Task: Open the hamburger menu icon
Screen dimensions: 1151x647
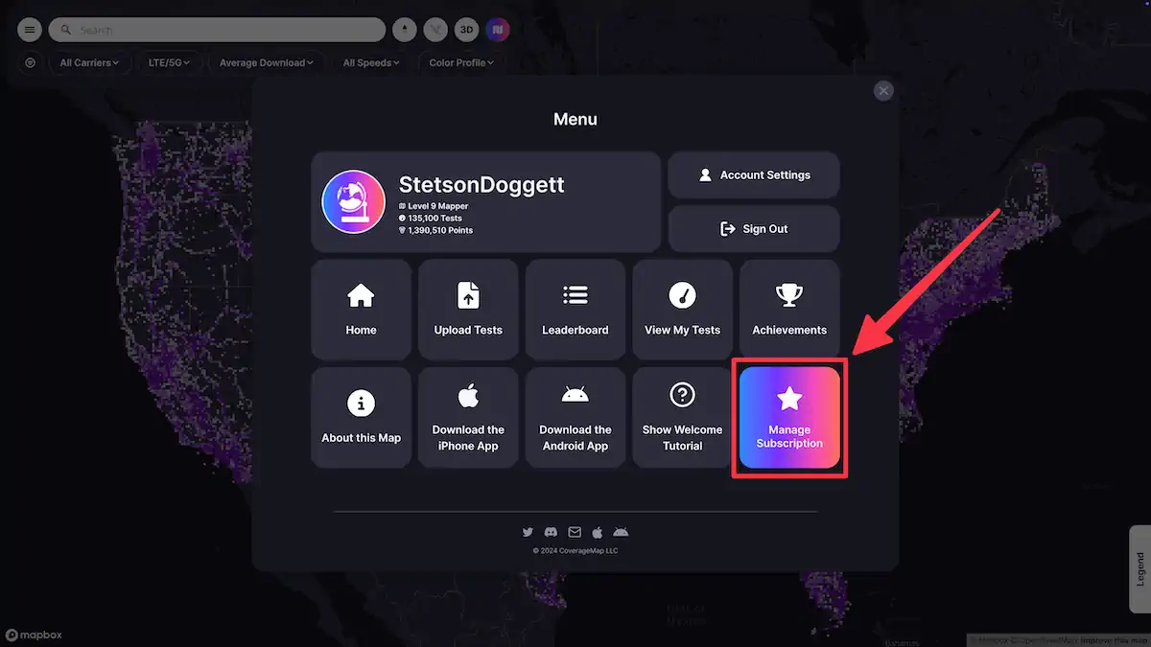Action: [x=29, y=29]
